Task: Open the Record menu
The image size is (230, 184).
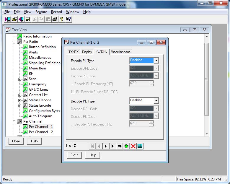Action: (56, 12)
